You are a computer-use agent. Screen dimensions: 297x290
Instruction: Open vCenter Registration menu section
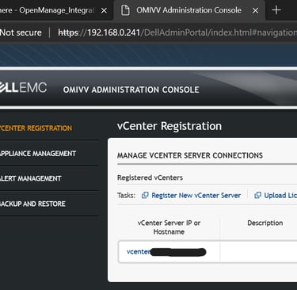pos(36,128)
